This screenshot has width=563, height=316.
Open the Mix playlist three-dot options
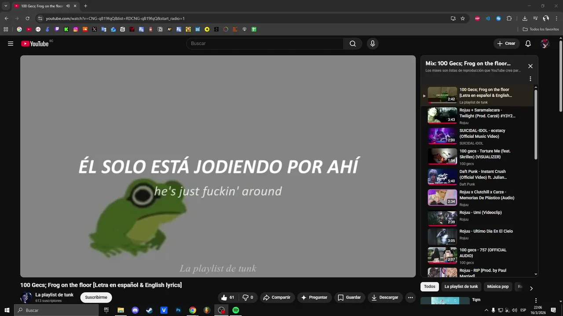[x=530, y=79]
